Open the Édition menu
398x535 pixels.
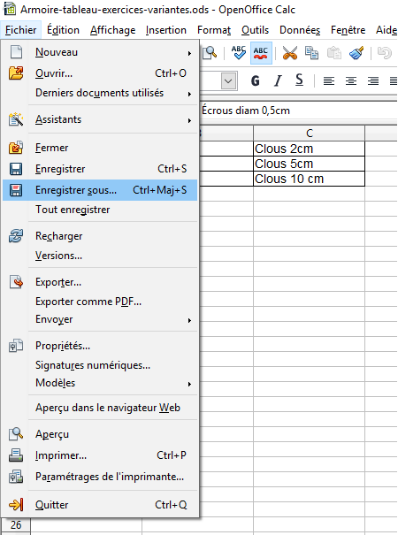[63, 30]
